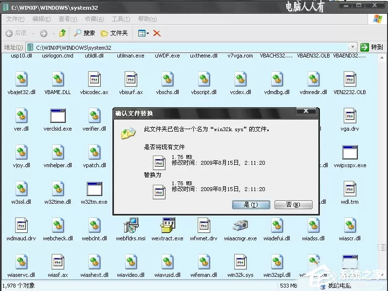Image resolution: width=388 pixels, height=291 pixels.
Task: Click the Go (转到) button
Action: (371, 47)
